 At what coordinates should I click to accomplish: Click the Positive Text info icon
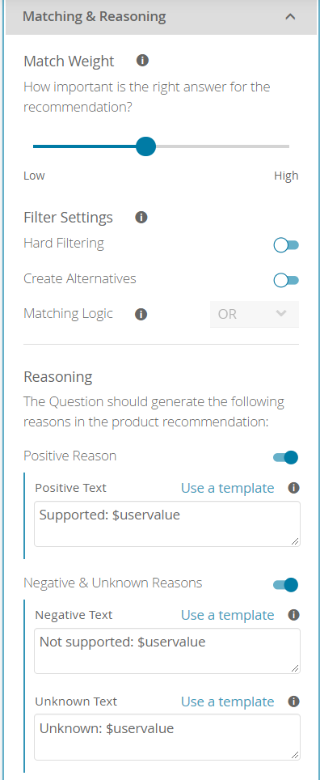click(x=293, y=487)
